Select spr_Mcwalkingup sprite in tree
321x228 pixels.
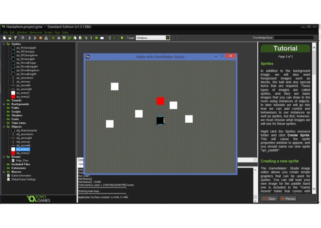tap(26, 63)
